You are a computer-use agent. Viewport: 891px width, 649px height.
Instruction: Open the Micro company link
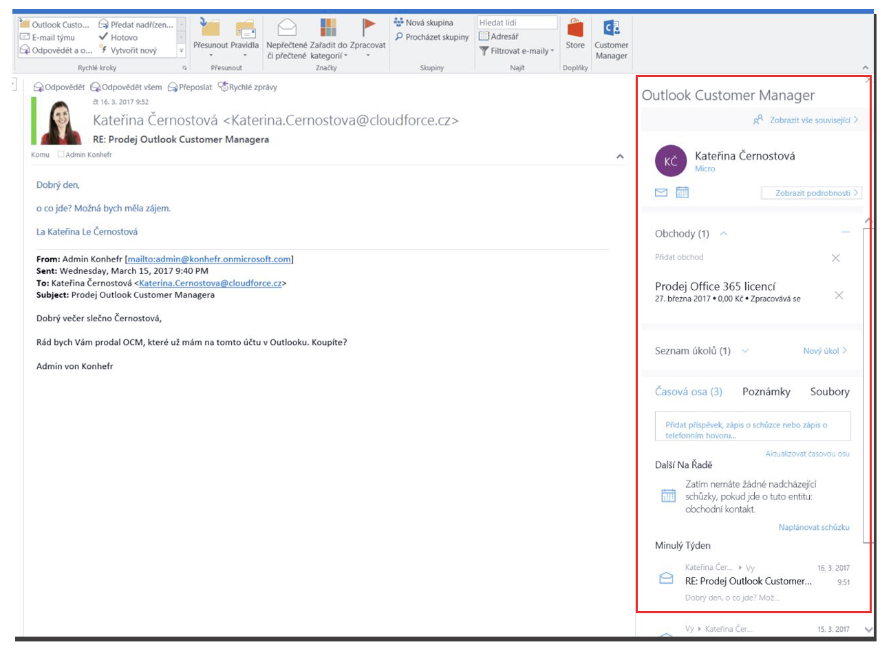pos(705,169)
